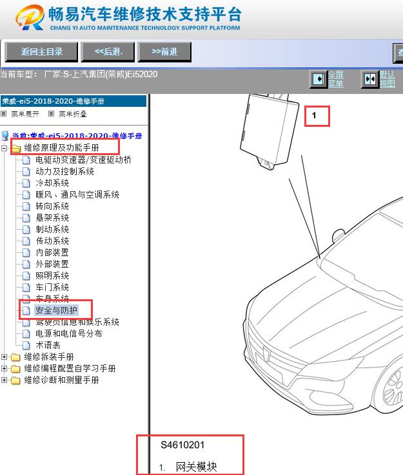This screenshot has height=475, width=403.
Task: Open 悬架系统 page
Action: pyautogui.click(x=52, y=218)
